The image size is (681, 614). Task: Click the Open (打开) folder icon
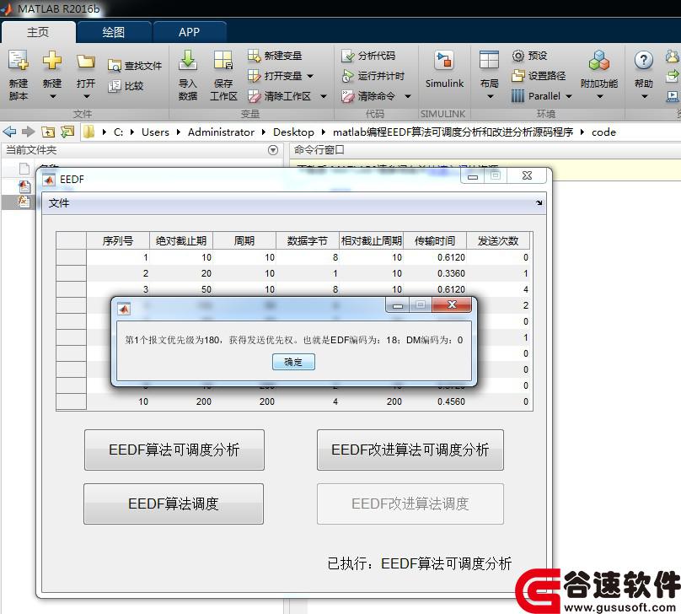[x=86, y=62]
